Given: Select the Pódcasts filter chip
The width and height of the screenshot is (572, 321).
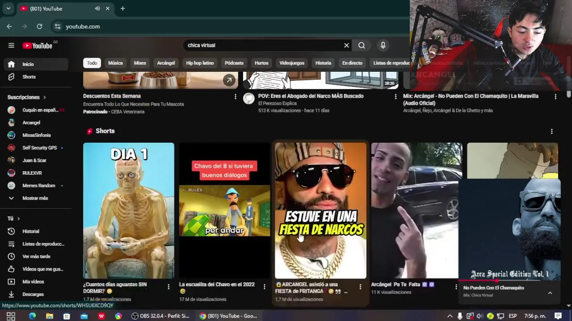Looking at the screenshot, I should click(x=234, y=63).
